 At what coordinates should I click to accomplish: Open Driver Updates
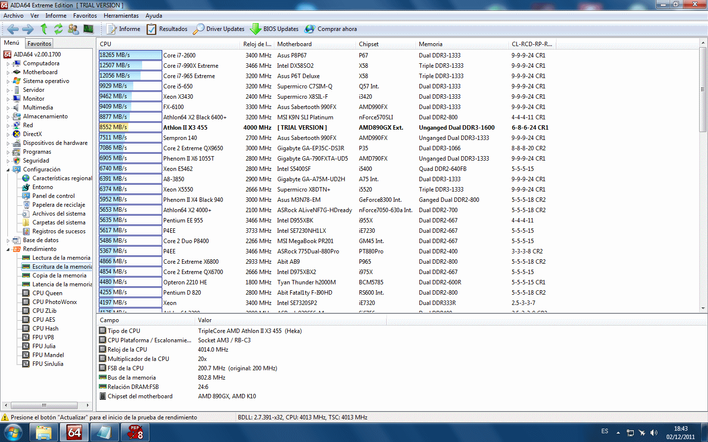click(219, 29)
